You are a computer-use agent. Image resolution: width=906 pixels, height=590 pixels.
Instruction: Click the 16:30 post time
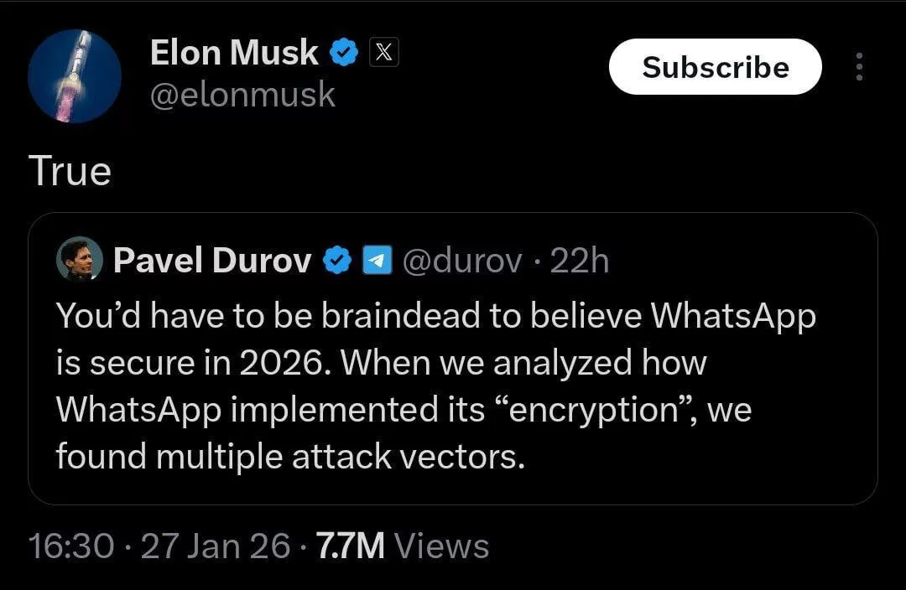coord(71,546)
